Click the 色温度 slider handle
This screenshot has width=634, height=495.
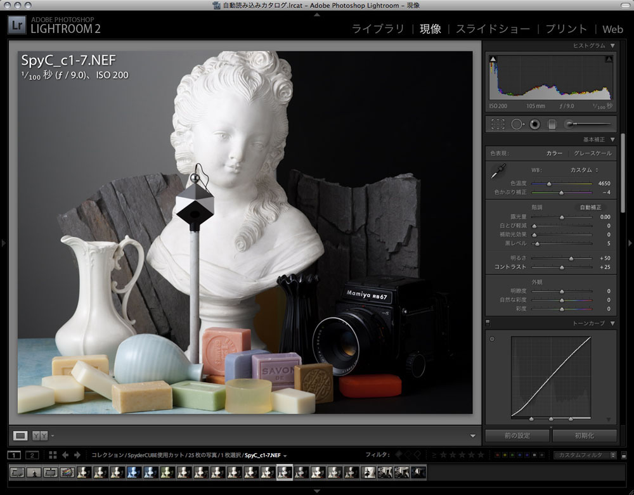tap(549, 184)
